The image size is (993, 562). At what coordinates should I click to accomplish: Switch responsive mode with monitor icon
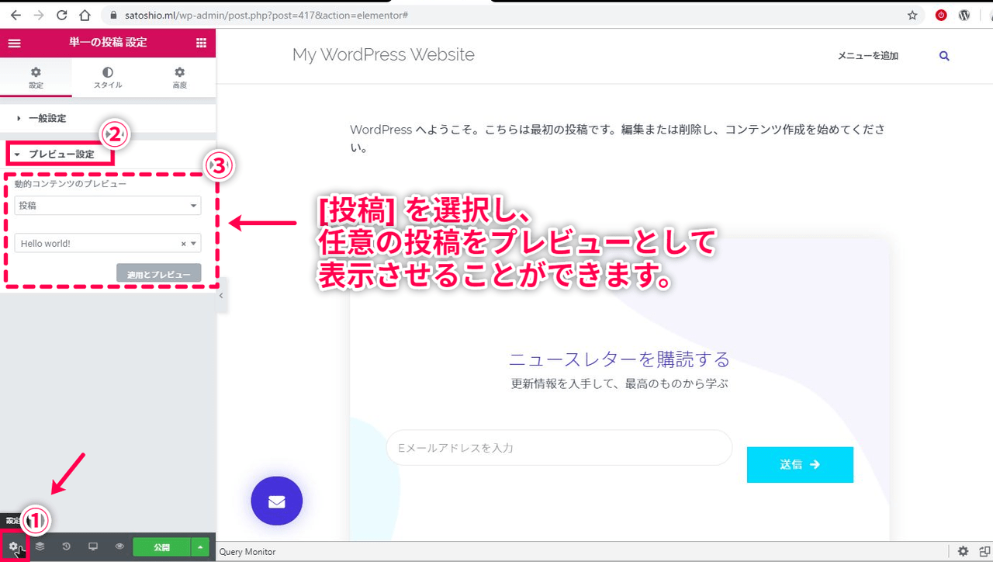tap(93, 546)
